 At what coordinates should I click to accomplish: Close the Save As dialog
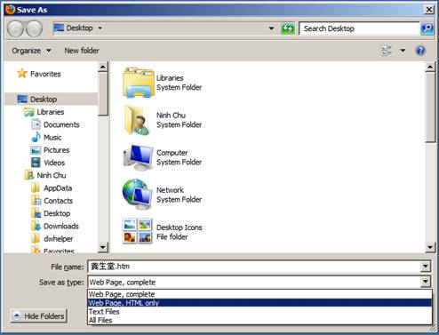click(x=429, y=10)
